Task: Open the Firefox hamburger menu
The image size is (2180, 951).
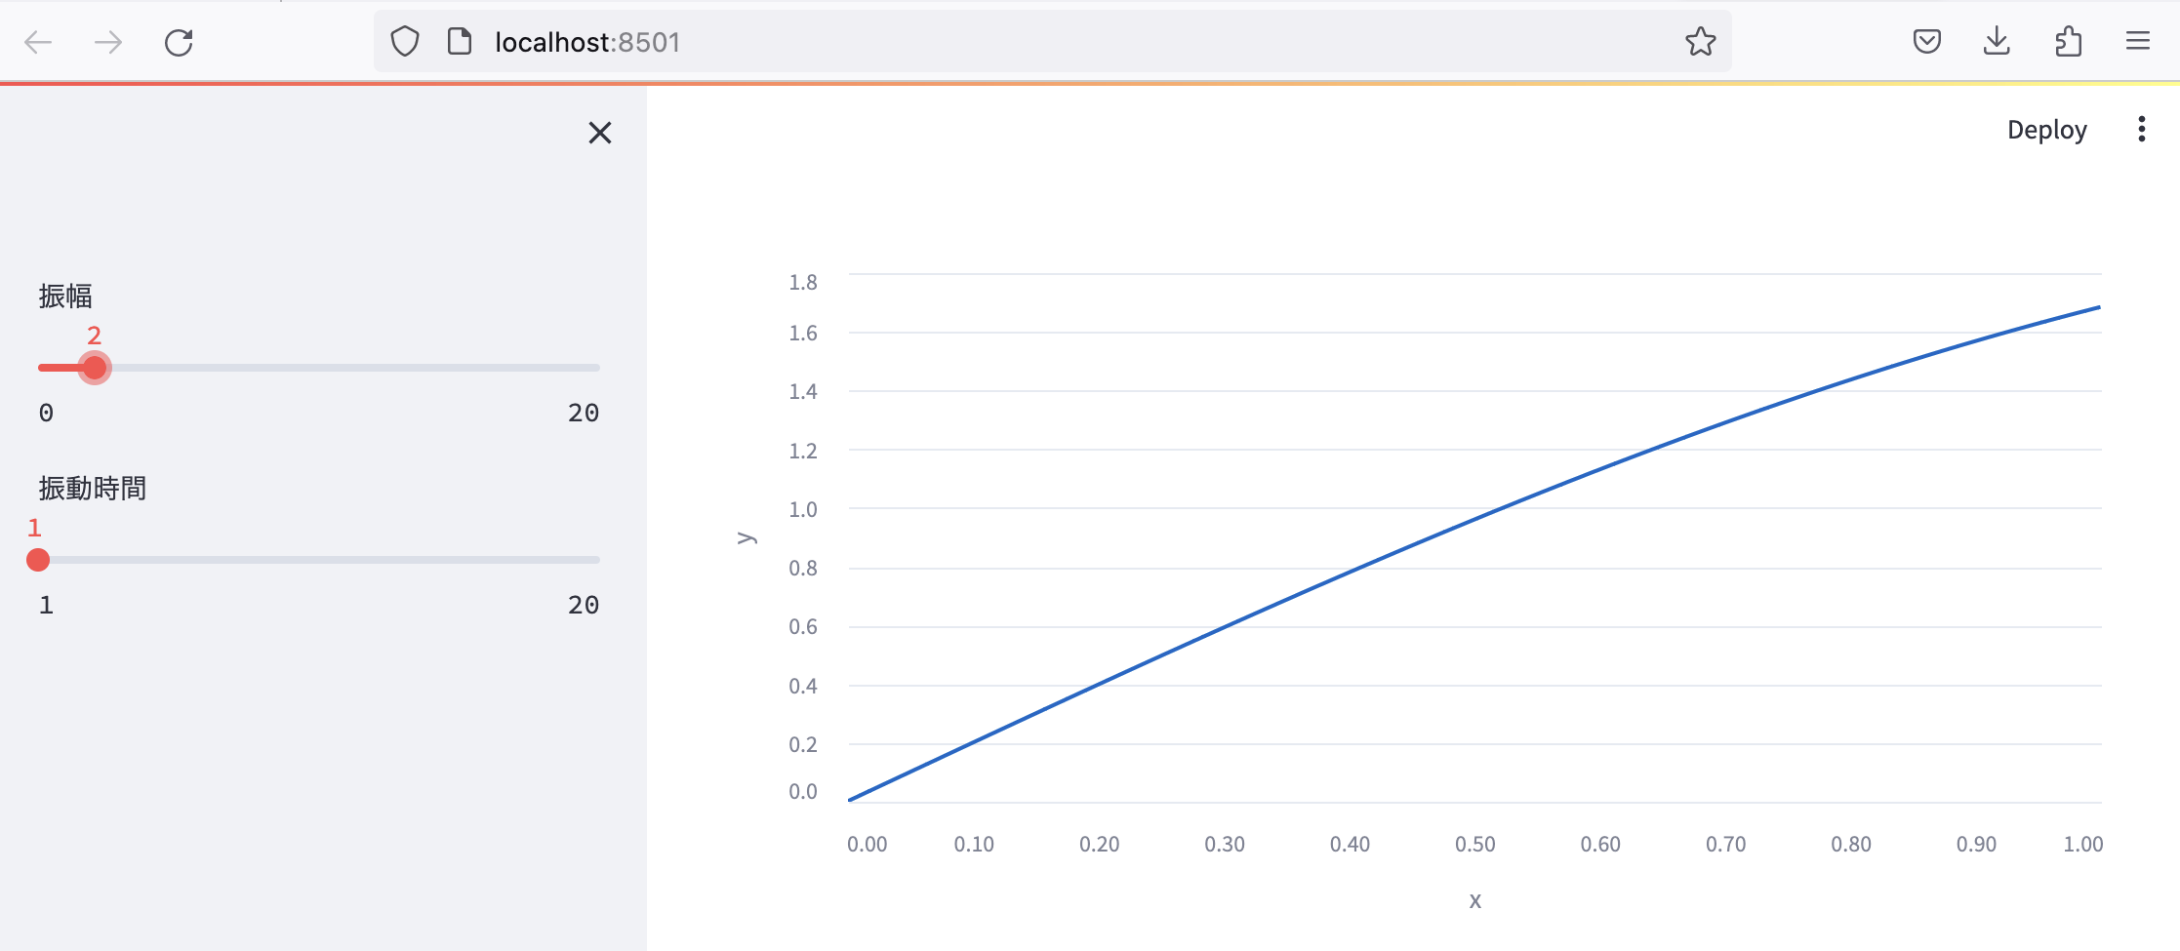Action: 2137,41
